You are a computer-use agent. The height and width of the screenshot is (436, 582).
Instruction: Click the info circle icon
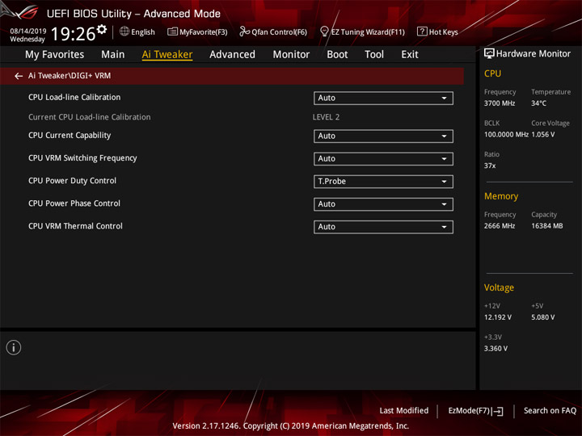point(14,347)
